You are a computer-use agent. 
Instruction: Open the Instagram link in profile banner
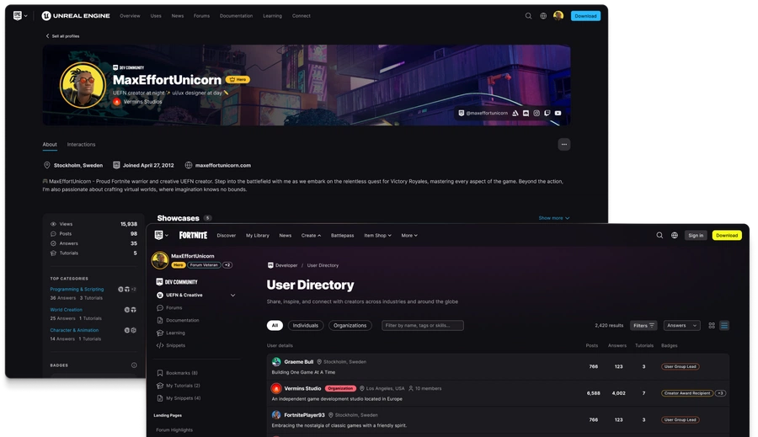tap(536, 113)
